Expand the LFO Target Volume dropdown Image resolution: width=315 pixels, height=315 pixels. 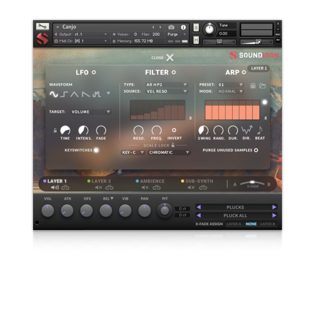pyautogui.click(x=91, y=112)
